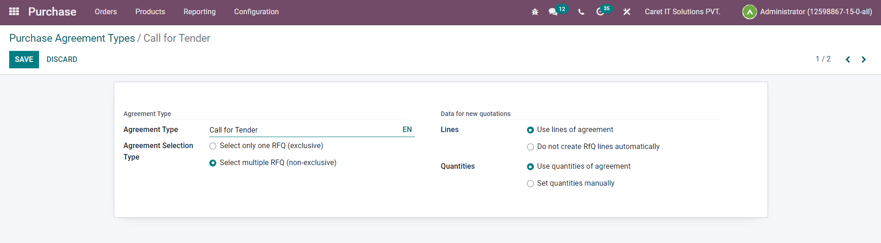
Task: Open the Orders menu
Action: coord(106,12)
